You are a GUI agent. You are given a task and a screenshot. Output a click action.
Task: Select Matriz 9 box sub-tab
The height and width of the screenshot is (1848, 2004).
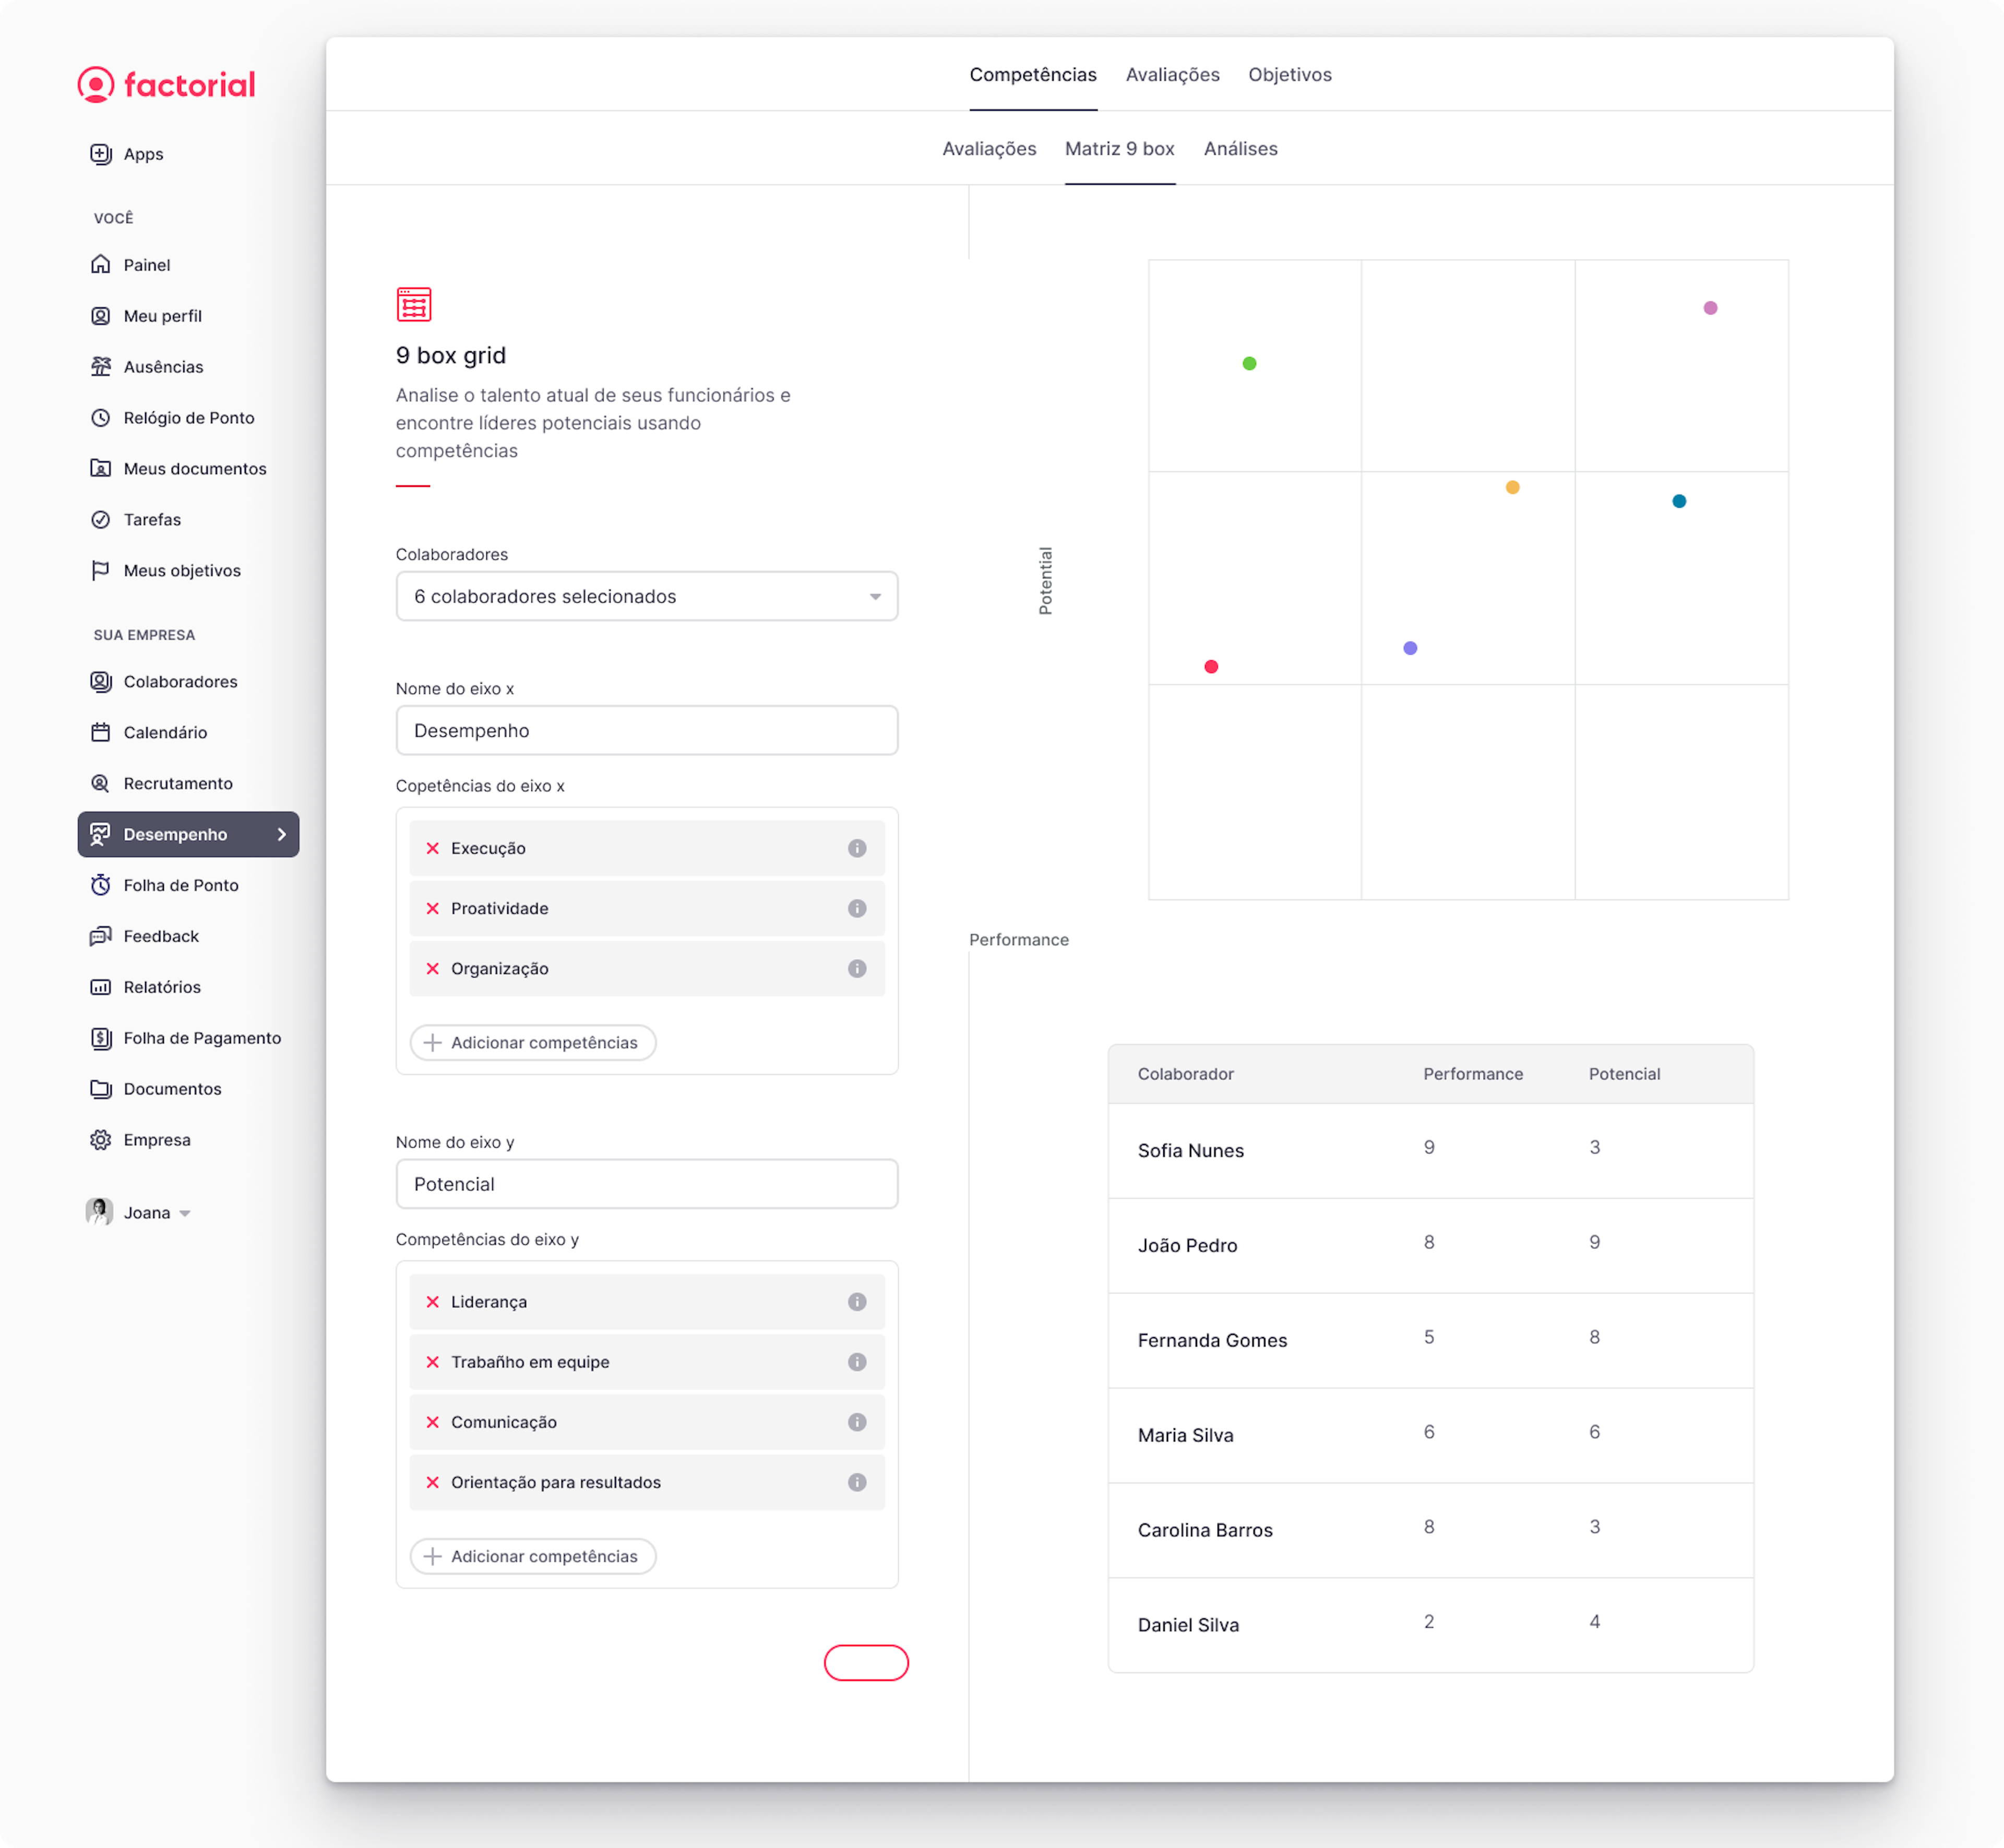1121,149
